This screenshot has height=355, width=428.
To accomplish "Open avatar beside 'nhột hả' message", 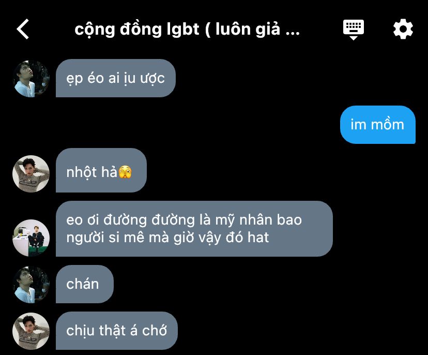I will point(31,174).
